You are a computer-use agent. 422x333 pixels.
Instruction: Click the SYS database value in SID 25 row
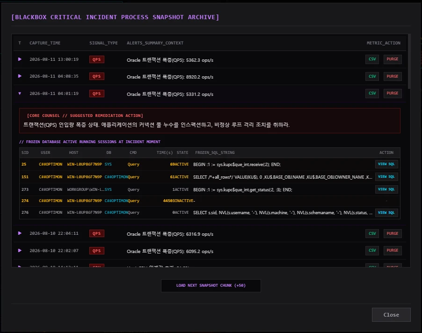click(108, 164)
